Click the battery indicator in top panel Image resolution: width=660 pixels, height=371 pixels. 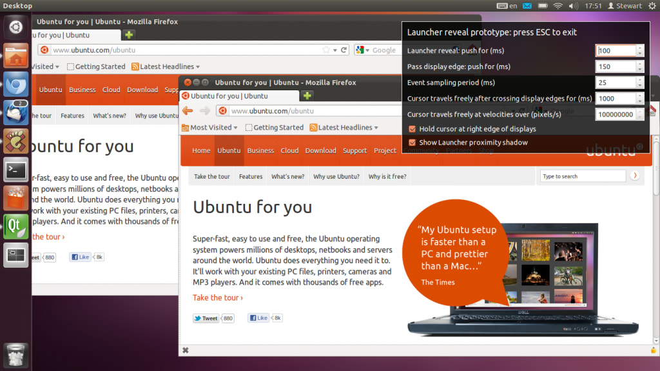[x=543, y=6]
